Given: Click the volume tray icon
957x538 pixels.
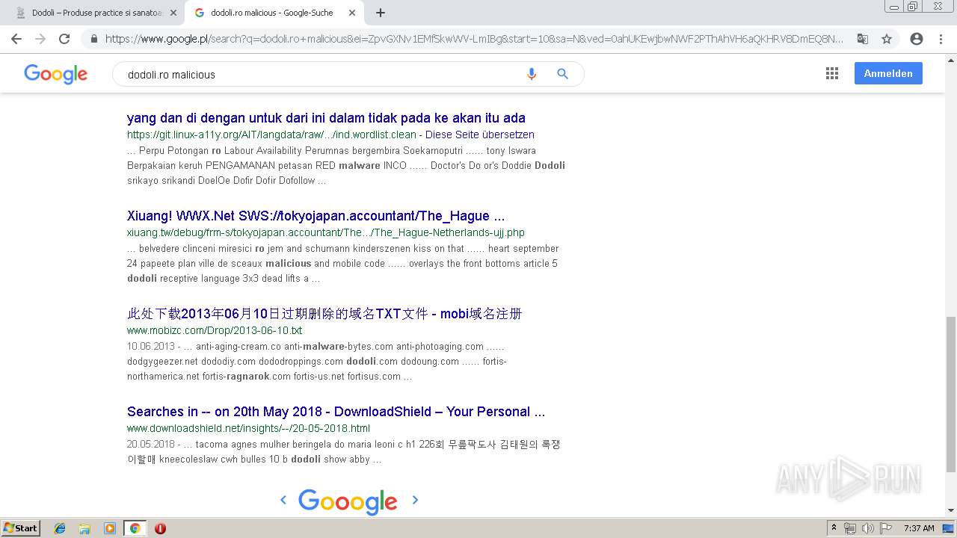Looking at the screenshot, I should (867, 528).
